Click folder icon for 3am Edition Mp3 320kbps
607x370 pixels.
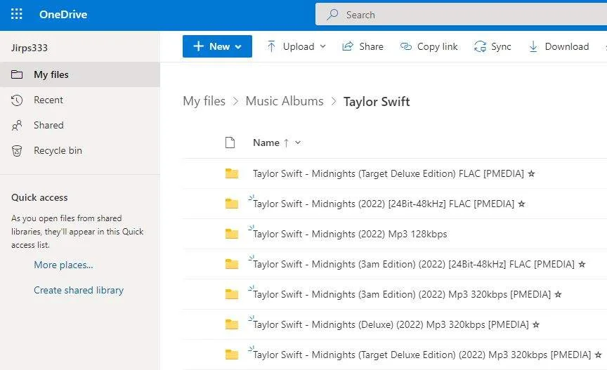point(232,294)
